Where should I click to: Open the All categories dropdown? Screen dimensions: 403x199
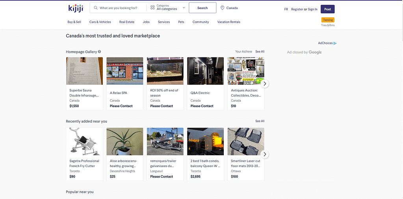(168, 8)
